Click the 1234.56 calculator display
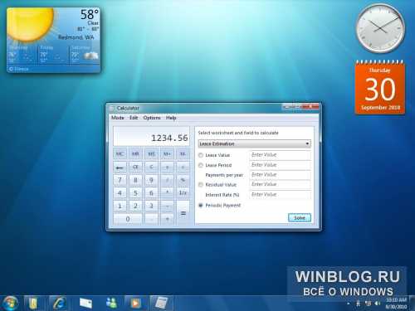 151,137
